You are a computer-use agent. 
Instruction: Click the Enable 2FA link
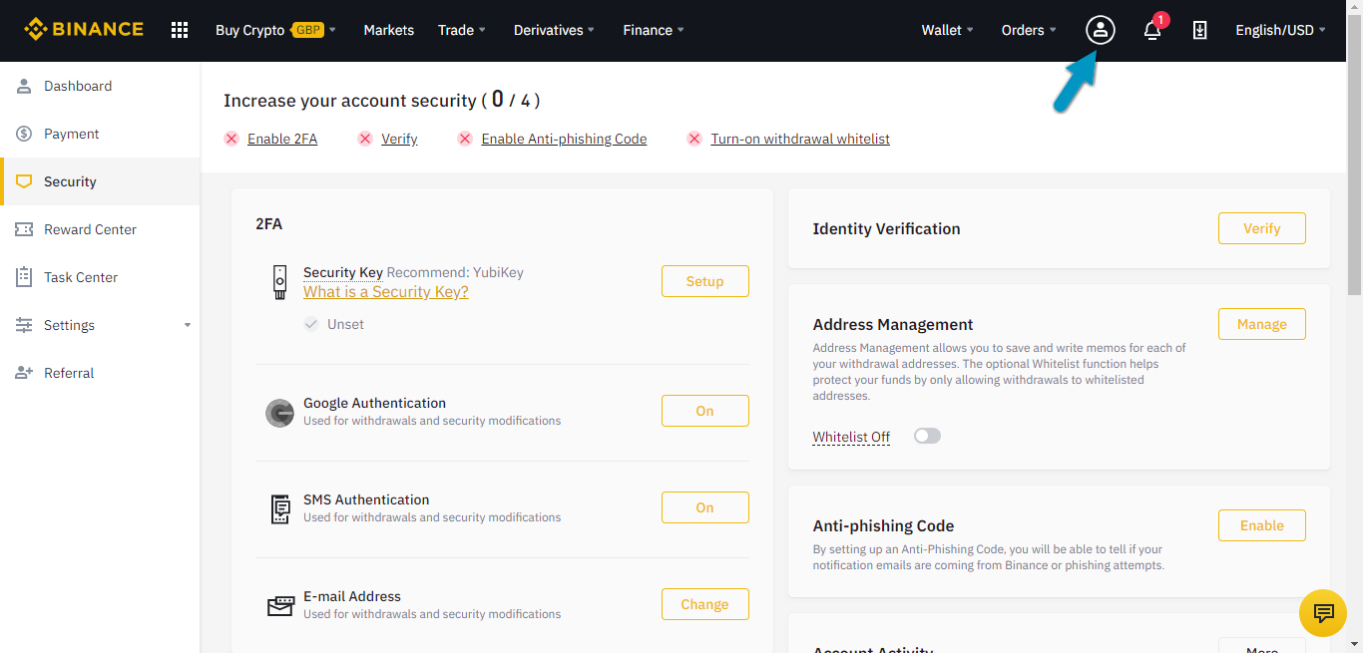282,139
